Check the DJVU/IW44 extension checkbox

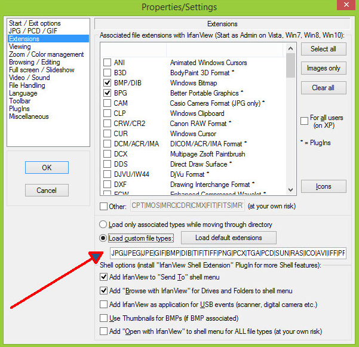[x=107, y=174]
